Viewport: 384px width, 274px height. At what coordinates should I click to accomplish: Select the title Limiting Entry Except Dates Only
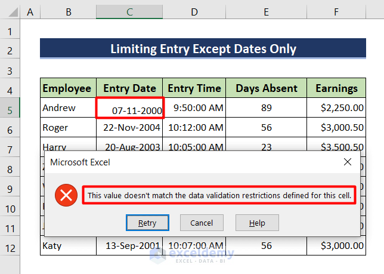(203, 49)
